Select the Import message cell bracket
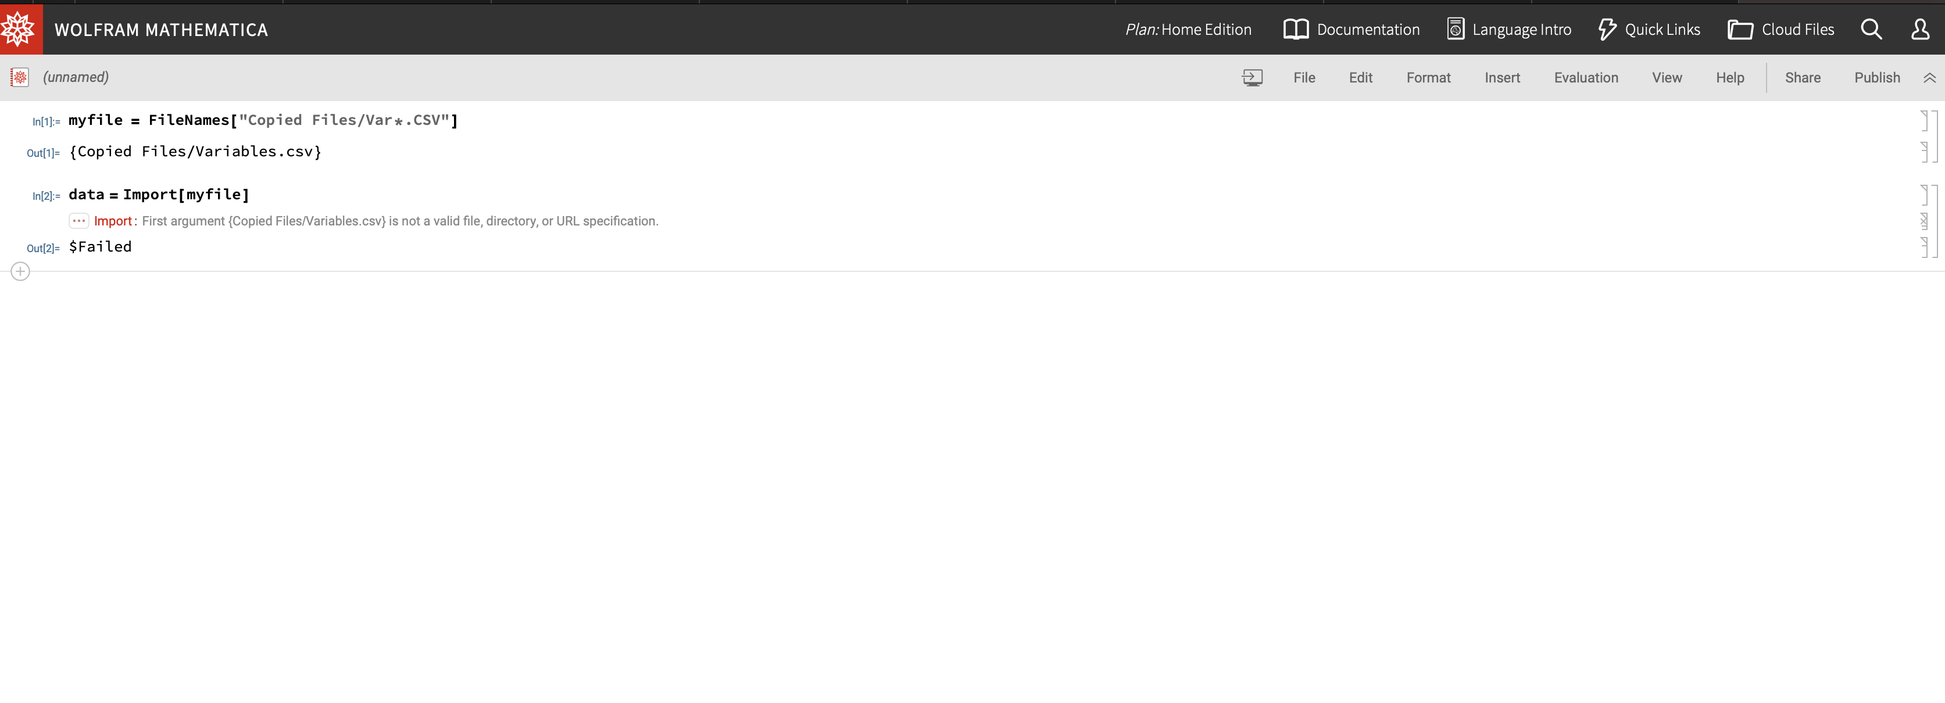The width and height of the screenshot is (1945, 703). pyautogui.click(x=1925, y=221)
